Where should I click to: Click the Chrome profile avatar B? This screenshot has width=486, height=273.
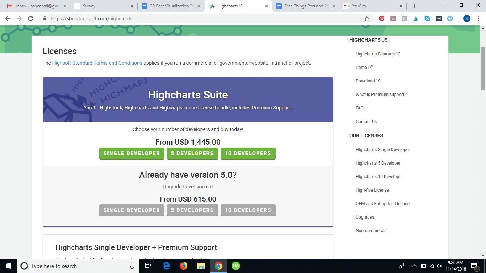(x=466, y=18)
